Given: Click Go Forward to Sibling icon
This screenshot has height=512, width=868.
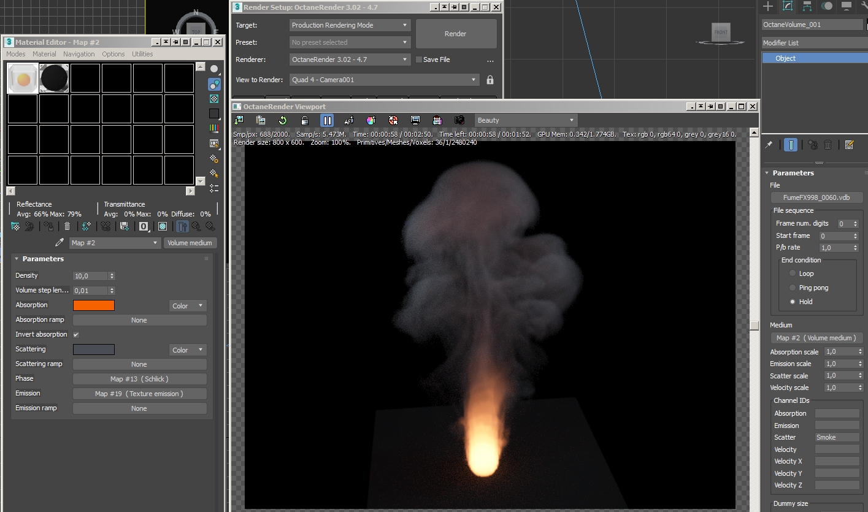Looking at the screenshot, I should coord(210,226).
